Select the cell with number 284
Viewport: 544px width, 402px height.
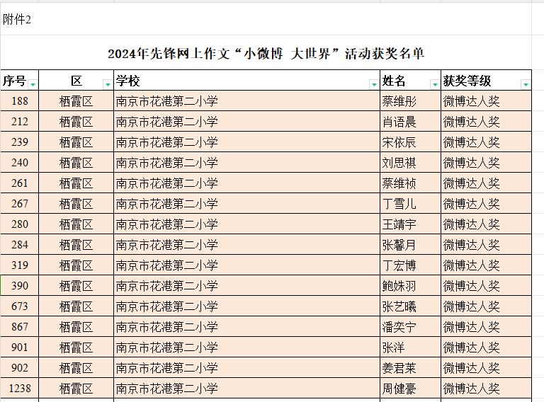point(19,245)
